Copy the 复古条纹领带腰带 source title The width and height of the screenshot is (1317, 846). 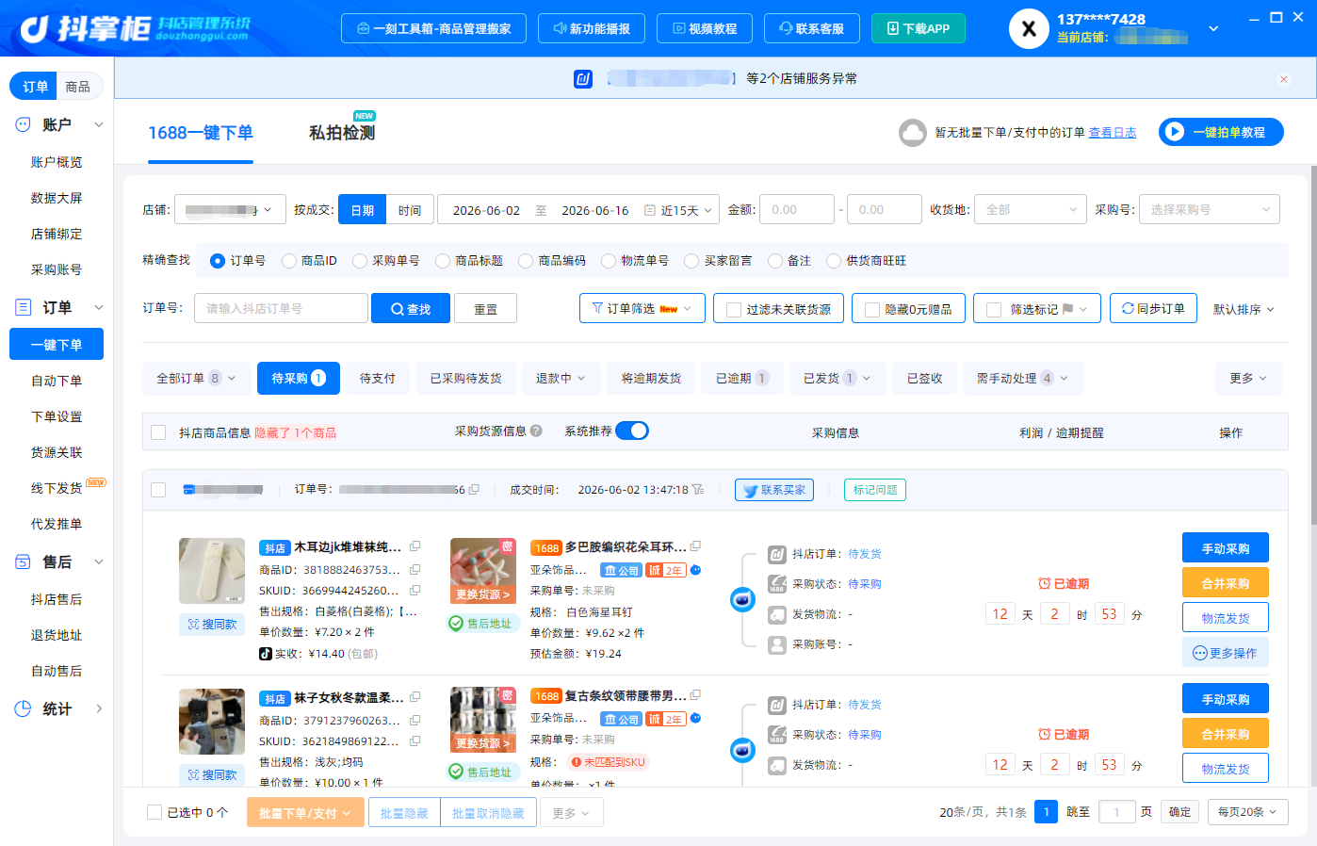click(695, 695)
